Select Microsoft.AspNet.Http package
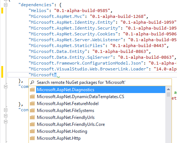 tap(101, 138)
